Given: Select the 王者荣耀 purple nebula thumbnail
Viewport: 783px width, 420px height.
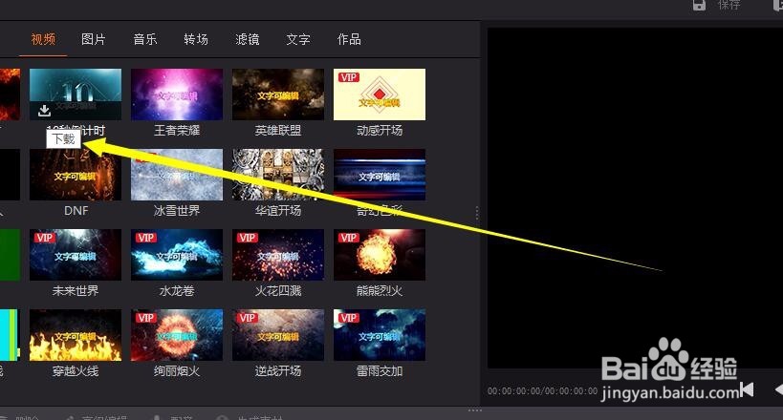Looking at the screenshot, I should 177,94.
